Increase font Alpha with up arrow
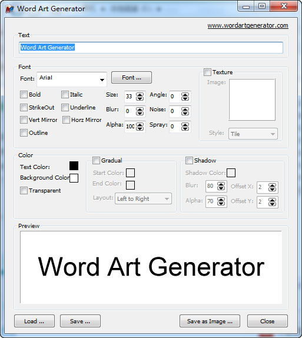This screenshot has width=302, height=338. point(140,124)
